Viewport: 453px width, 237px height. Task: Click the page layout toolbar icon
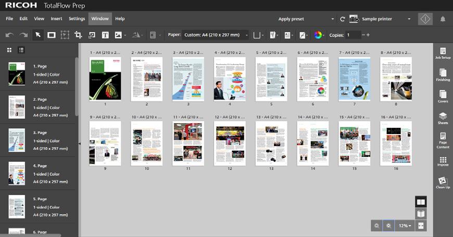153,35
